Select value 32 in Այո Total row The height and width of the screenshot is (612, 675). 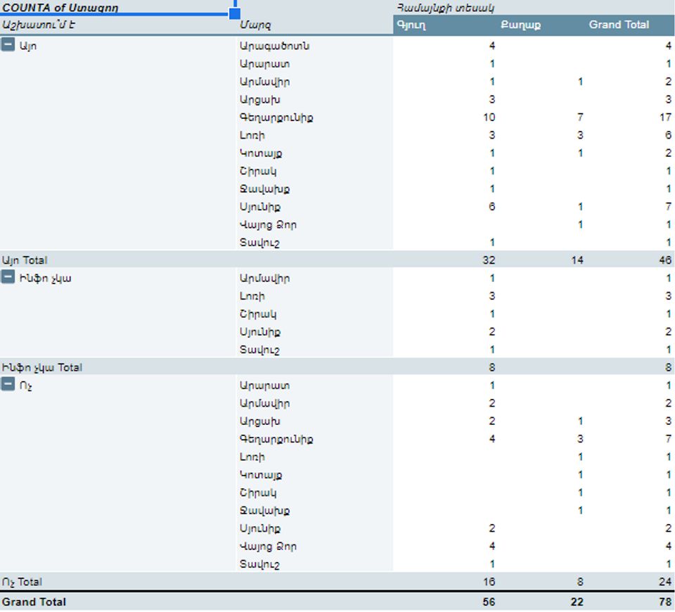click(x=489, y=260)
